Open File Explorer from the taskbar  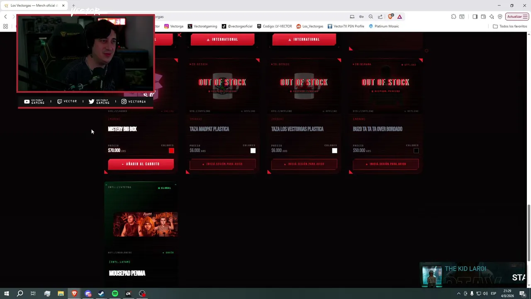(61, 294)
